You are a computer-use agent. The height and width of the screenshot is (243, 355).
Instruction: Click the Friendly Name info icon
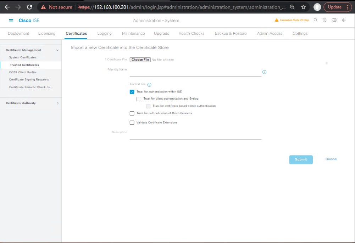click(264, 72)
